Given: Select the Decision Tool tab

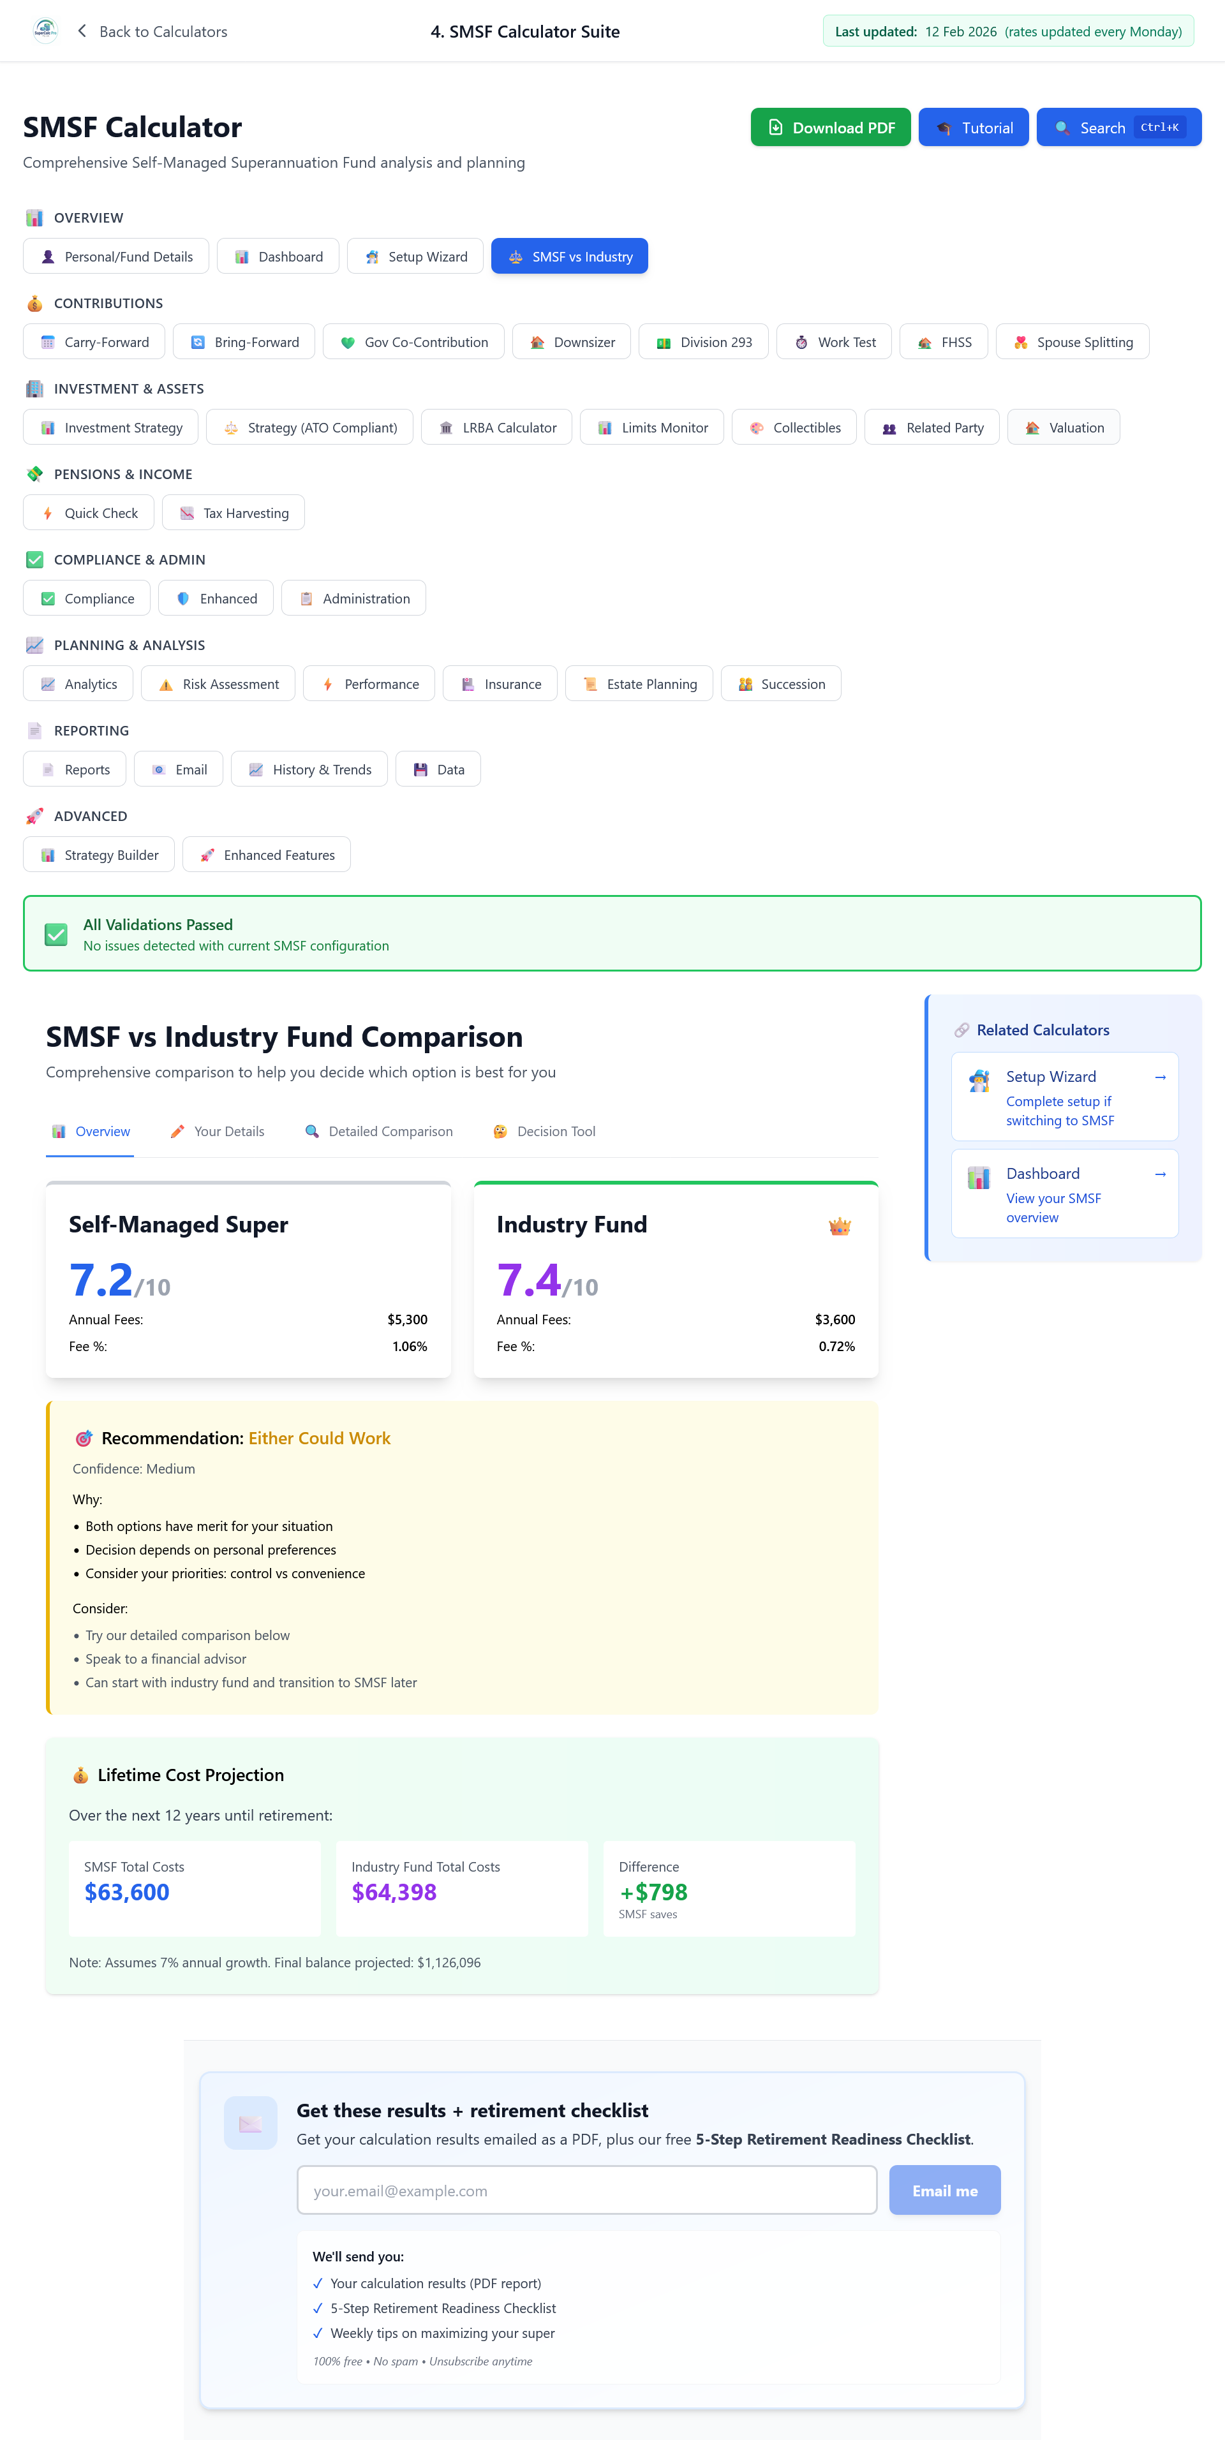Looking at the screenshot, I should (x=544, y=1131).
